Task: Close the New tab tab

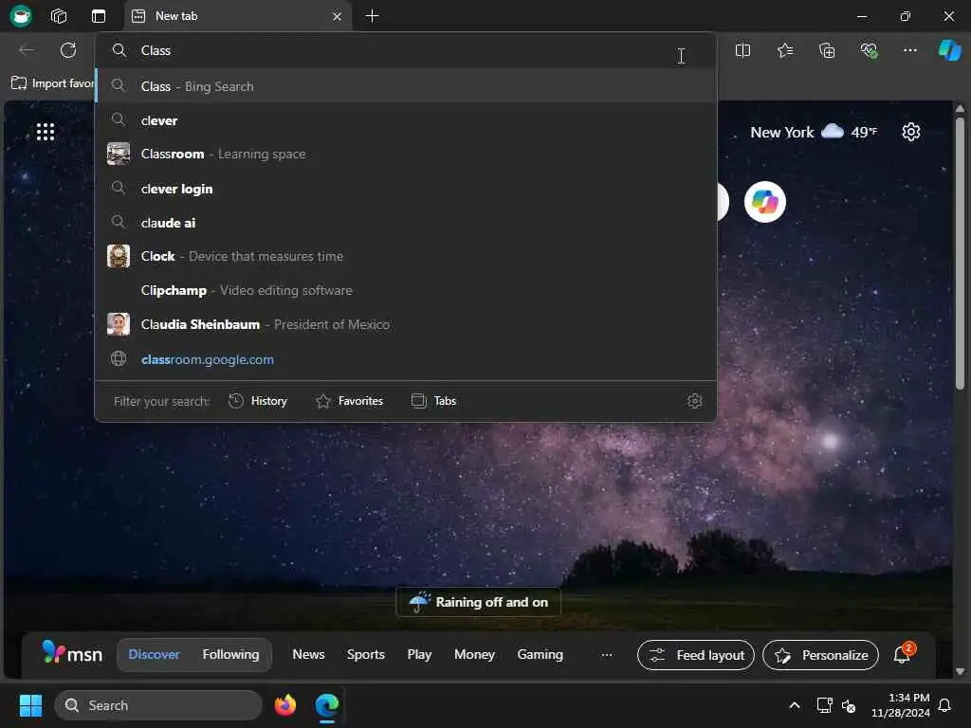Action: tap(337, 16)
